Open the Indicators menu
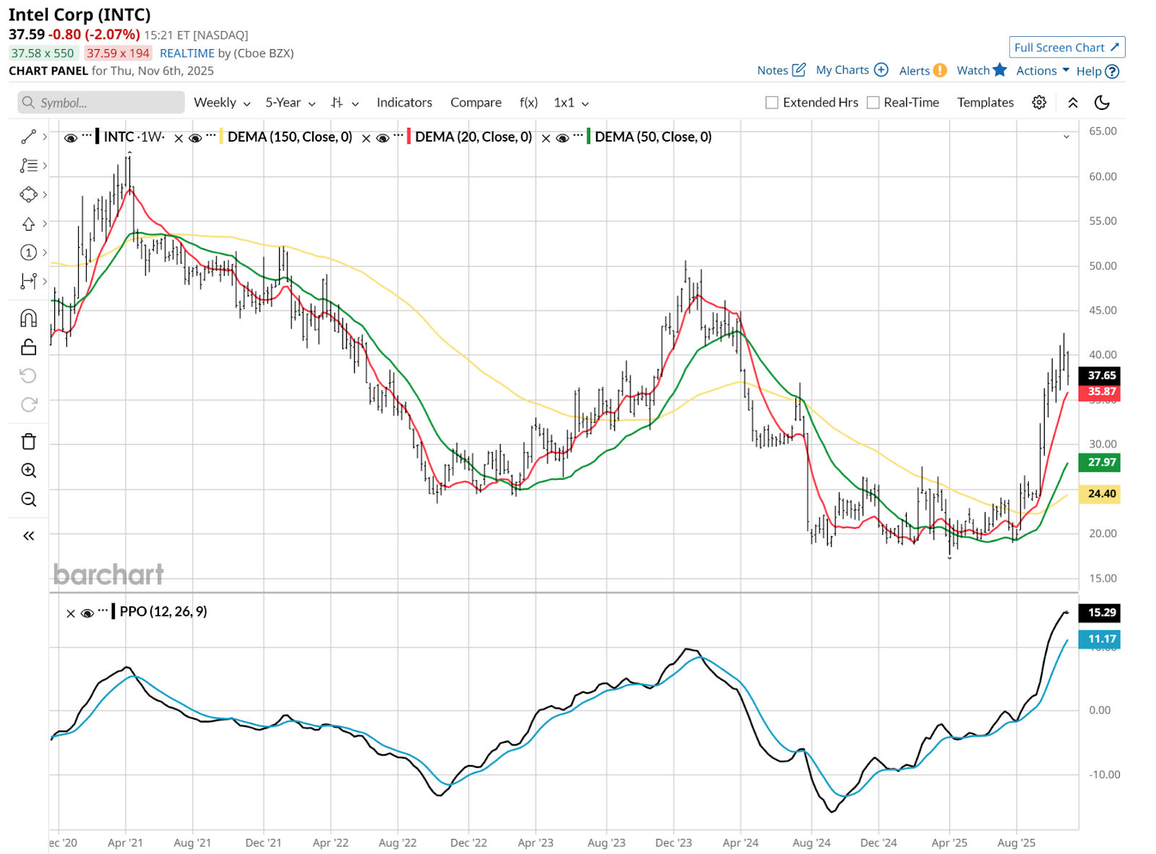This screenshot has height=854, width=1156. click(x=404, y=103)
